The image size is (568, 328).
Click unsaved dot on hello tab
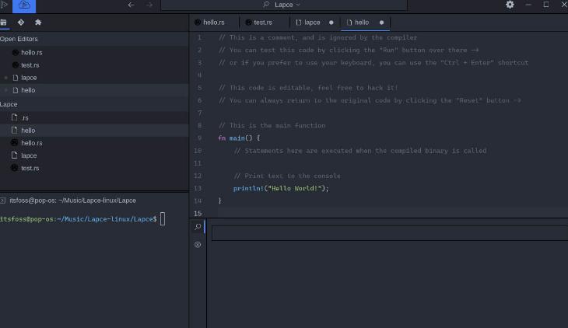[381, 23]
